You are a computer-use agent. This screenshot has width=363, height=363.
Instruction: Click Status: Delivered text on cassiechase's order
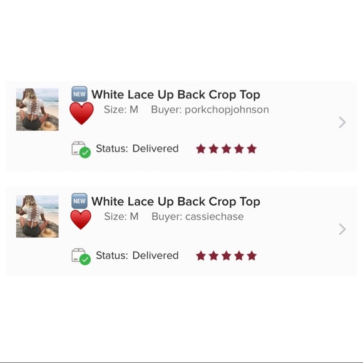coord(137,255)
